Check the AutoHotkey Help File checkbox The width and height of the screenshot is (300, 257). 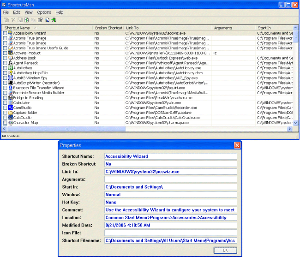5,73
